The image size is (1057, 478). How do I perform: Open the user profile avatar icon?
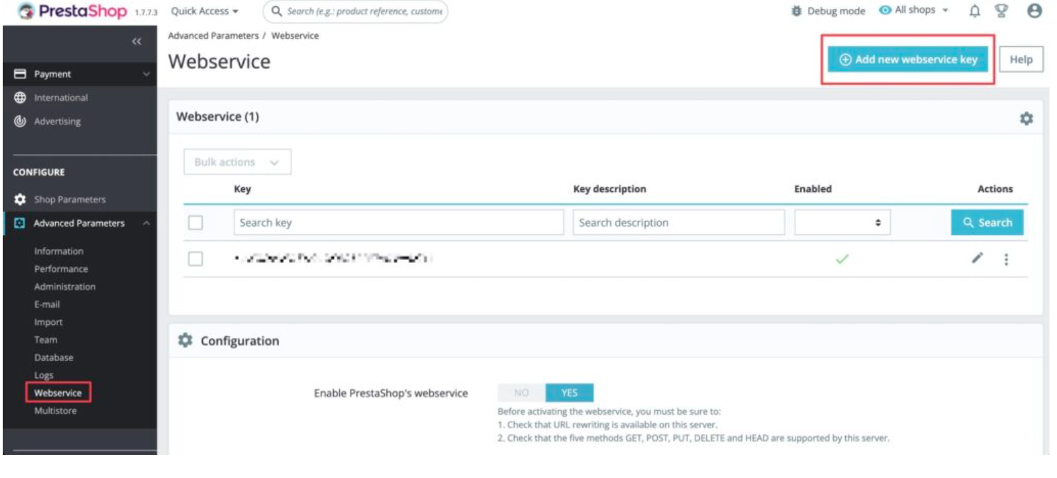tap(1034, 11)
